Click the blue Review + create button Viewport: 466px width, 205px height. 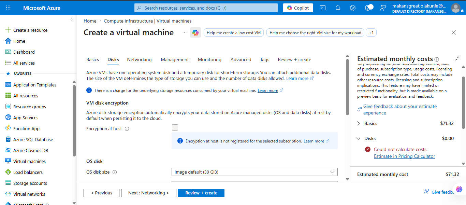[201, 193]
